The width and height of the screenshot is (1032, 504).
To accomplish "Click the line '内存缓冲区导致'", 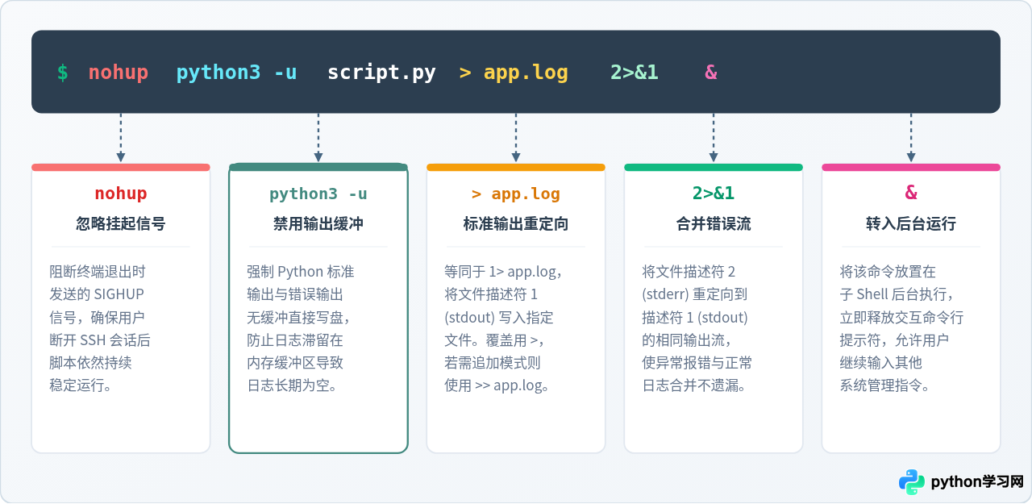I will (295, 363).
